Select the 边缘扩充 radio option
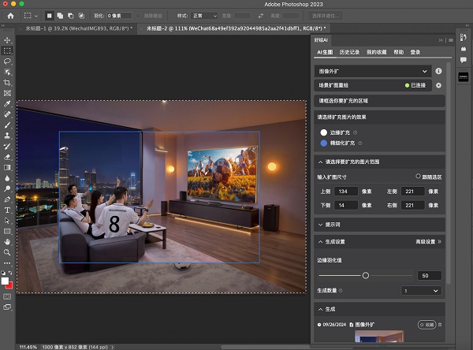Screen dimensions: 473x350 point(323,132)
